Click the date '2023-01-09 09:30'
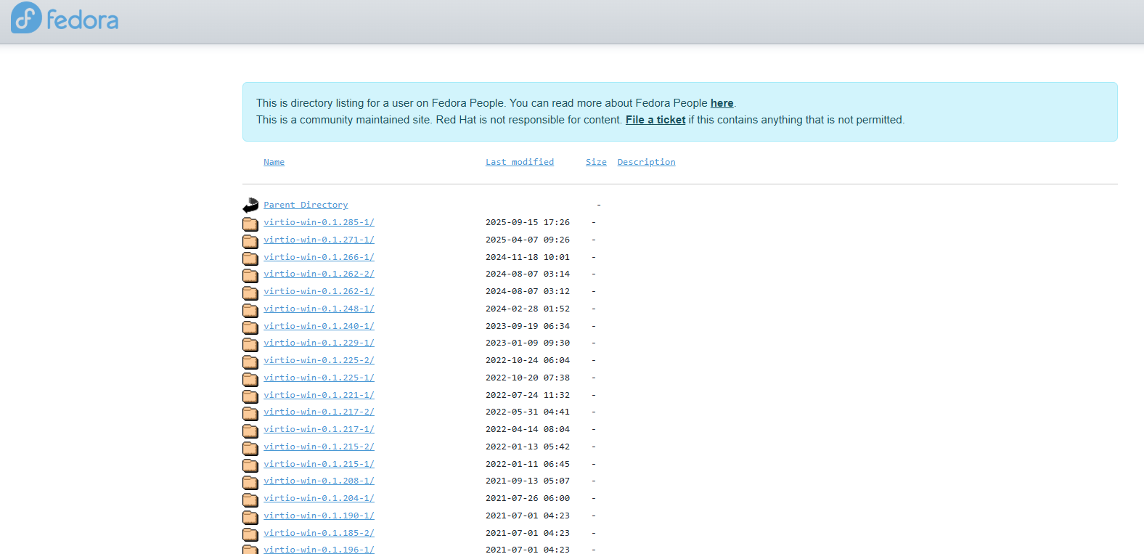 (528, 343)
